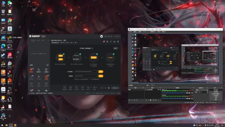This screenshot has height=127, width=225.
Task: Click the top button in OBS controls panel
Action: click(x=216, y=90)
